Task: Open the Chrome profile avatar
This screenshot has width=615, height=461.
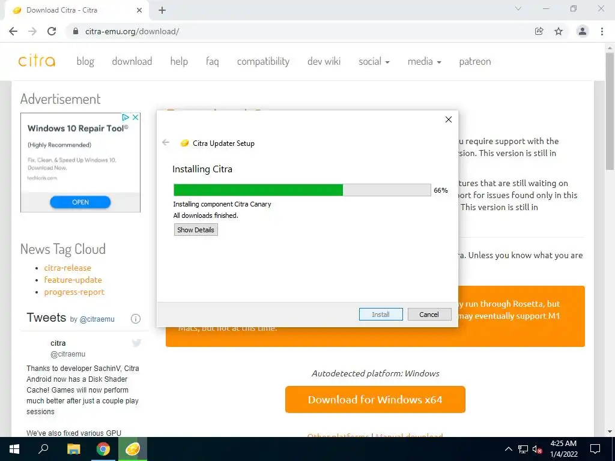Action: pos(583,31)
